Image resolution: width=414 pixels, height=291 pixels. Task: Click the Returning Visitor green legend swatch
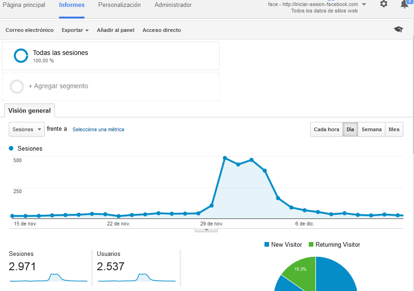[311, 244]
